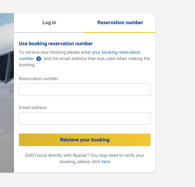This screenshot has width=195, height=187.
Task: Select the Reservation number tab
Action: 120,23
